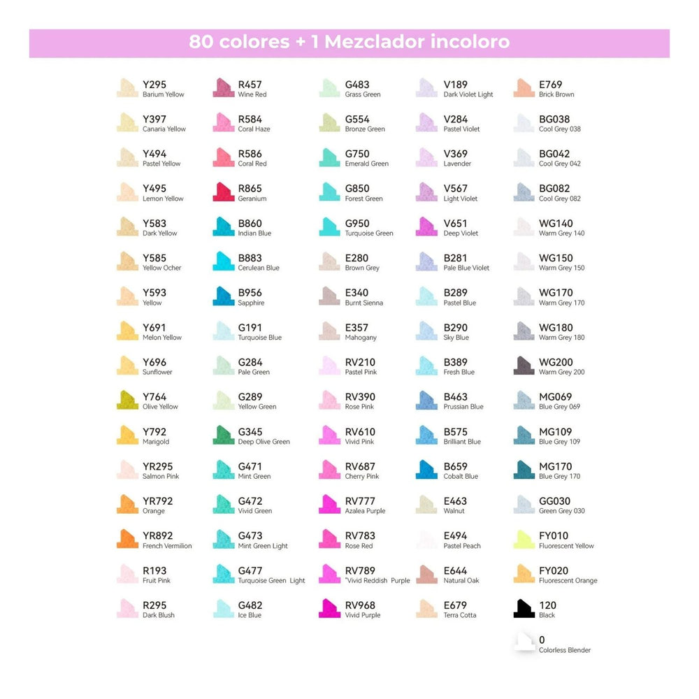Select the RV968 Vivid Purple swatch
The height and width of the screenshot is (699, 699).
(x=329, y=609)
